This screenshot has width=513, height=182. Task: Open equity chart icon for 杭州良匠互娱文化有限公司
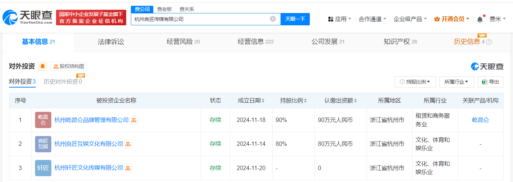click(128, 144)
